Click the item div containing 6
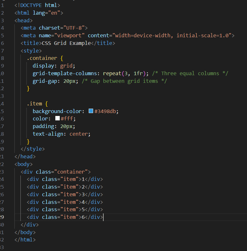 65,217
